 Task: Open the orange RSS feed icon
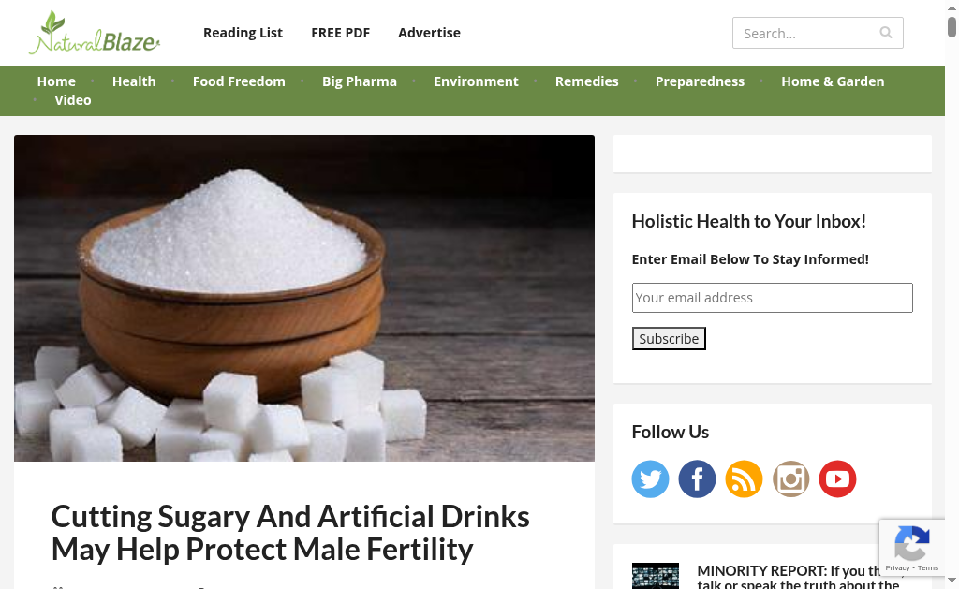click(744, 479)
